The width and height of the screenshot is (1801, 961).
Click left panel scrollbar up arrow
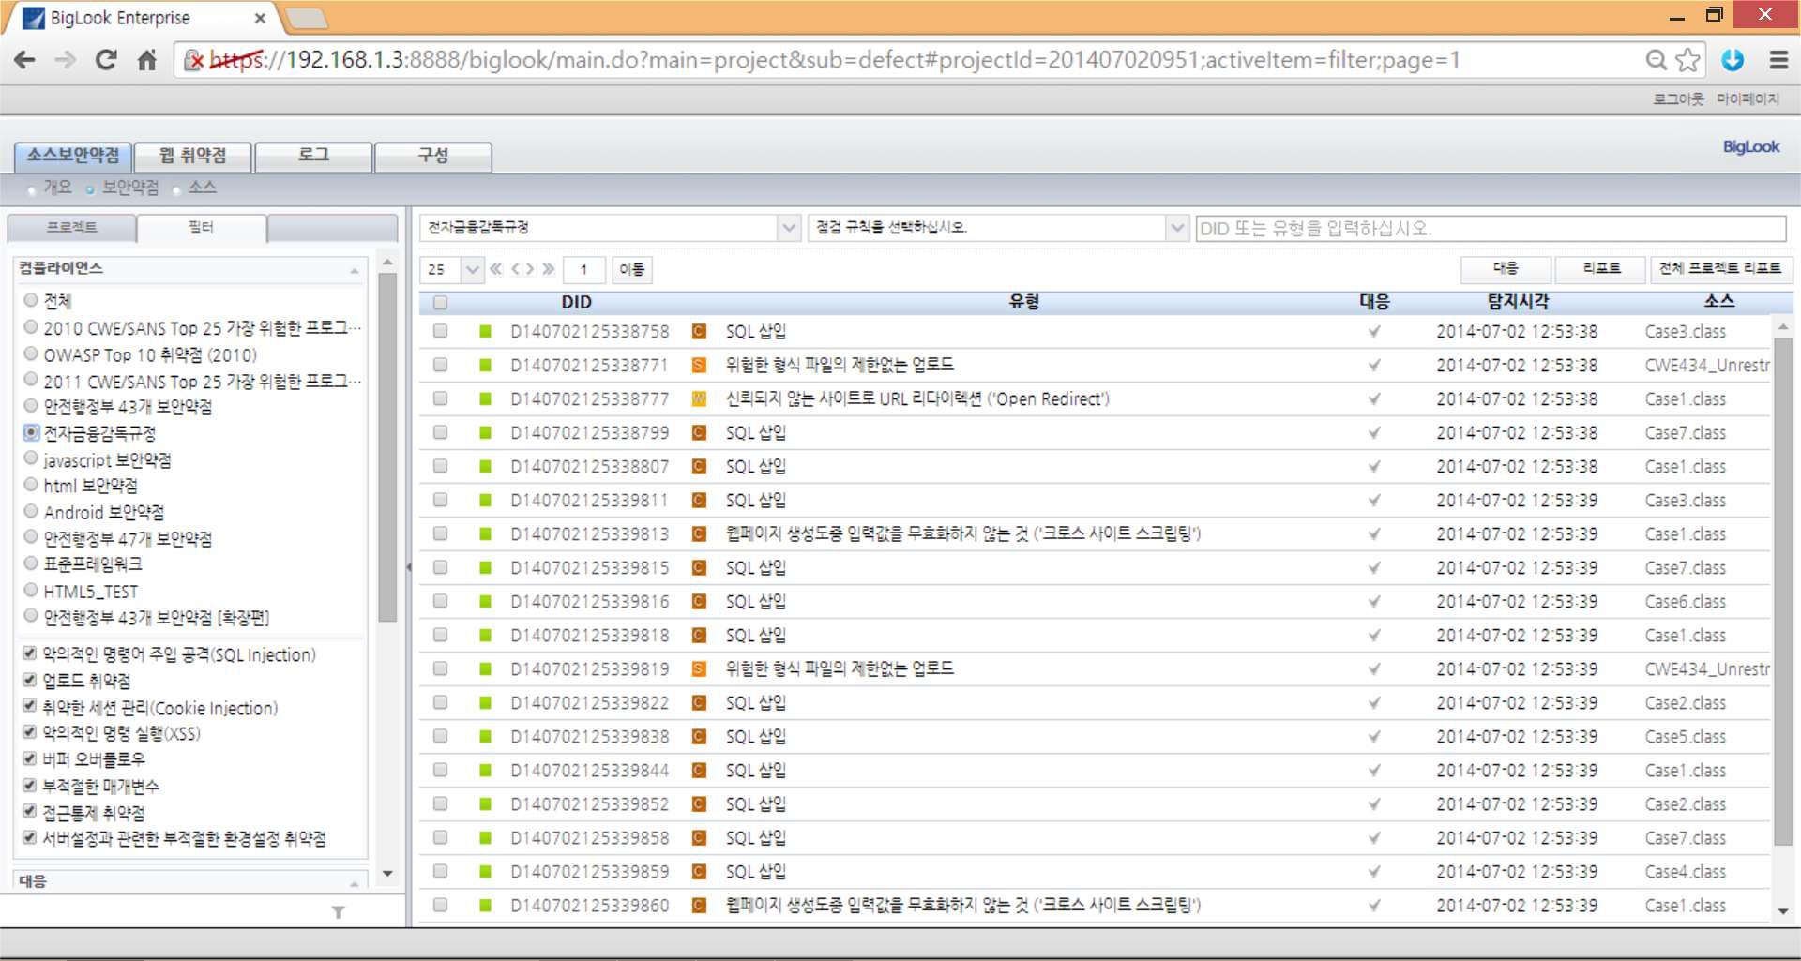(387, 262)
